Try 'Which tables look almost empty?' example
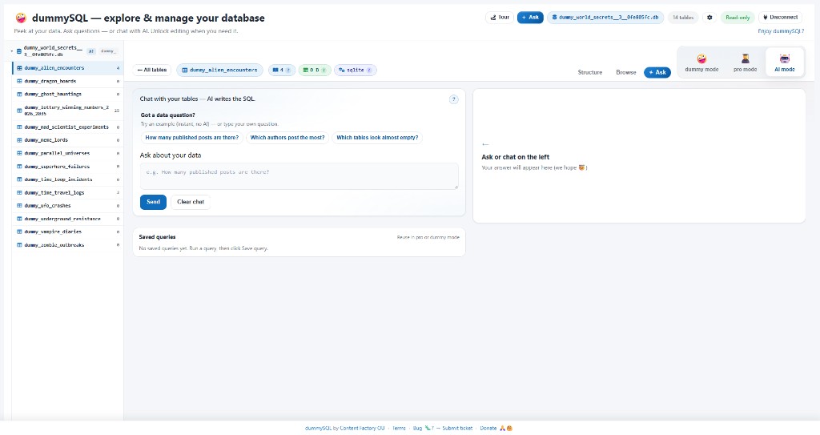Image resolution: width=820 pixels, height=435 pixels. tap(377, 138)
